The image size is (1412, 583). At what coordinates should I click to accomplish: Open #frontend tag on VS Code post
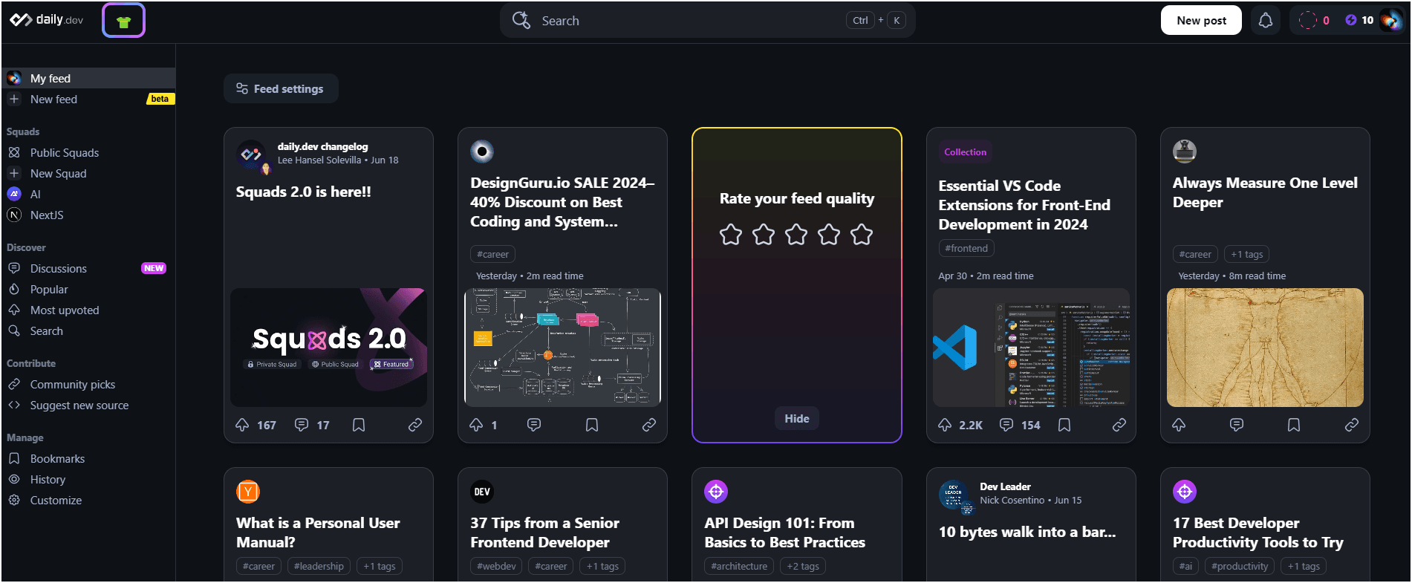pyautogui.click(x=966, y=248)
